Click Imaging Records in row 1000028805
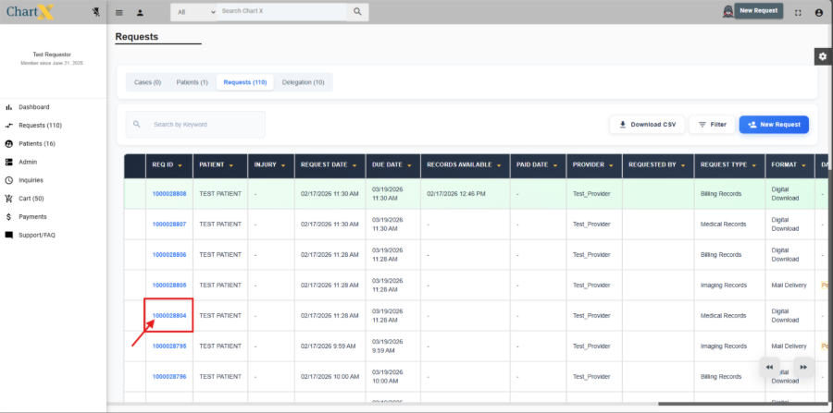833x413 pixels. pos(723,285)
